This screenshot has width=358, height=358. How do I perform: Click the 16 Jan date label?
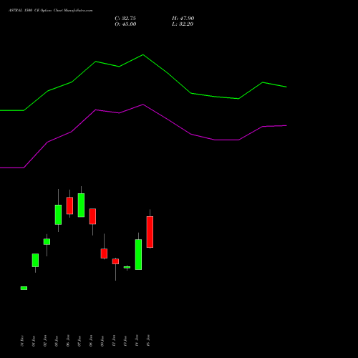tap(148, 341)
